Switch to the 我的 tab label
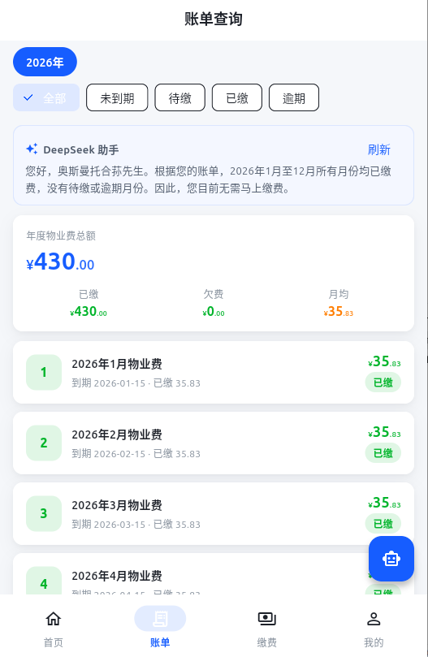Image resolution: width=428 pixels, height=657 pixels. [x=374, y=642]
